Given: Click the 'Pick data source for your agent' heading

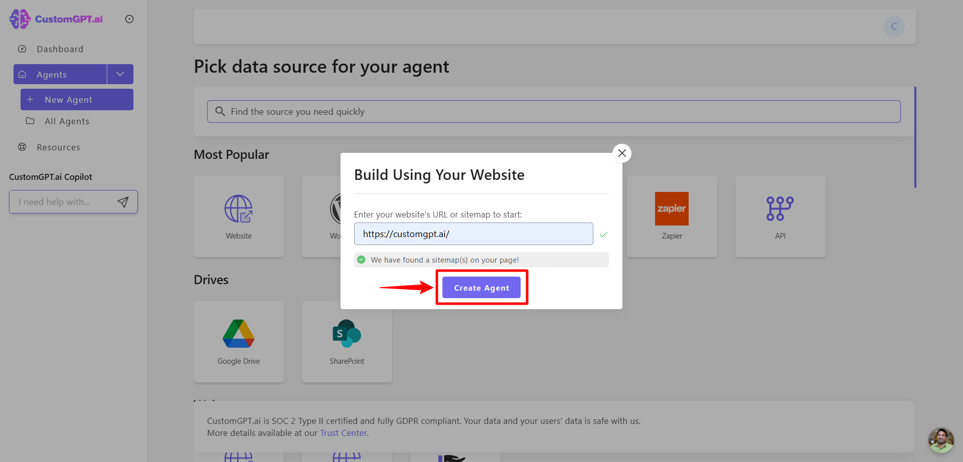Looking at the screenshot, I should point(322,67).
